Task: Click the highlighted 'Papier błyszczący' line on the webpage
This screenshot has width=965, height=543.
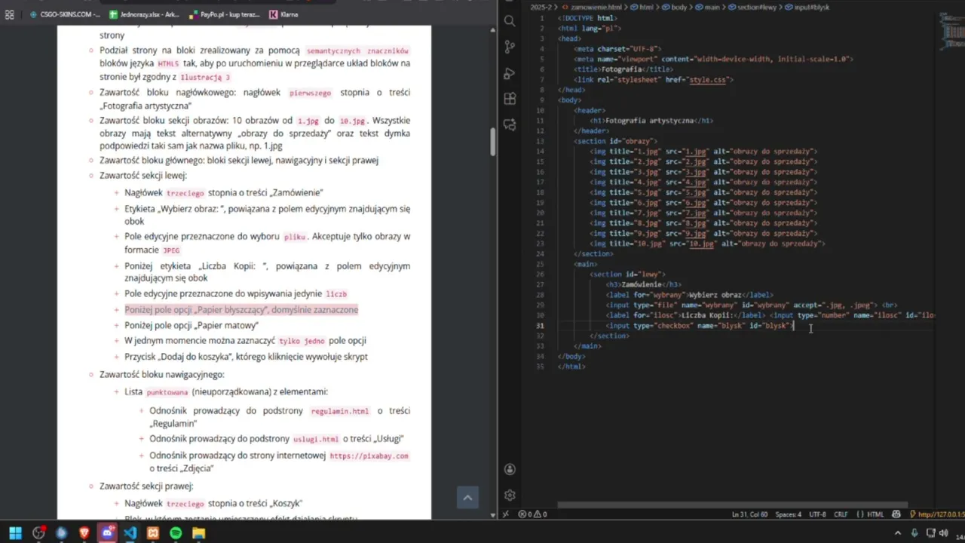Action: (241, 310)
